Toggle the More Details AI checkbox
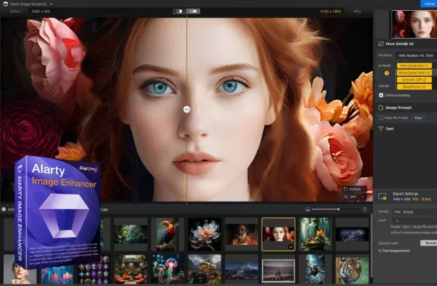This screenshot has height=286, width=437. pyautogui.click(x=381, y=44)
